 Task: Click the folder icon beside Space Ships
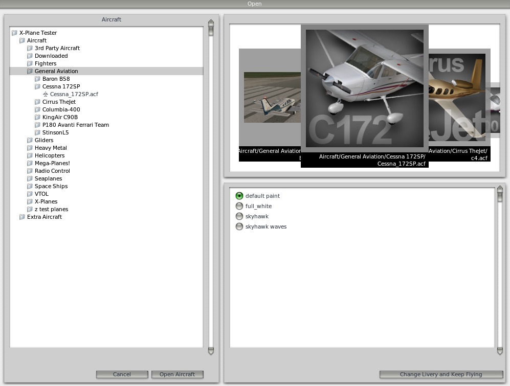(x=30, y=186)
